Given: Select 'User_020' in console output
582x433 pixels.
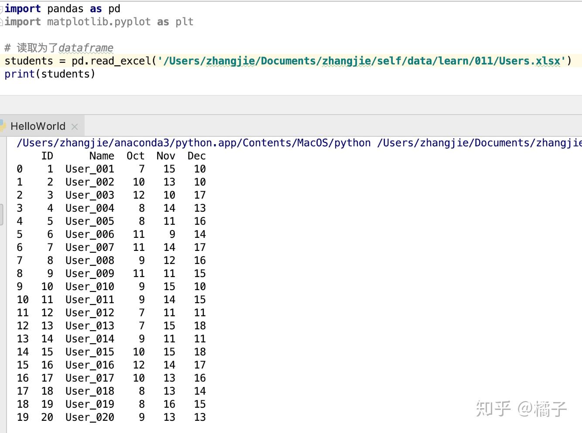Looking at the screenshot, I should pyautogui.click(x=90, y=417).
